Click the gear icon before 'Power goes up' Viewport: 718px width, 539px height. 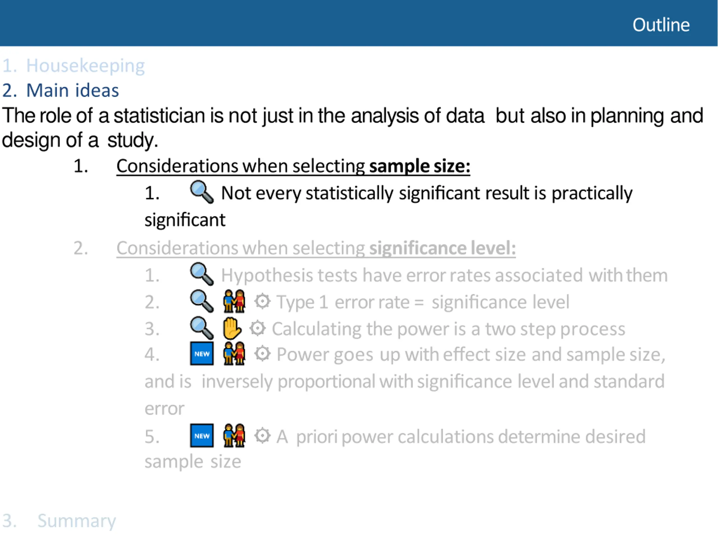tap(262, 354)
